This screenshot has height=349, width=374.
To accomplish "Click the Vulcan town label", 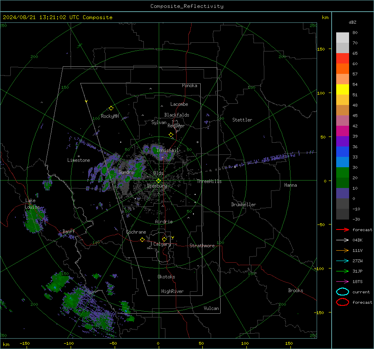I will (212, 308).
